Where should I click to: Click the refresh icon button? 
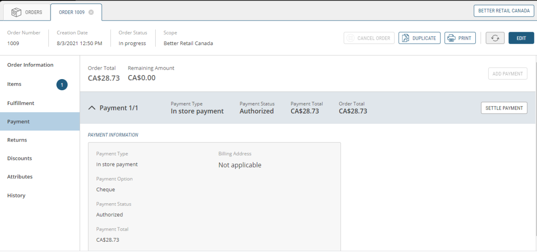495,38
